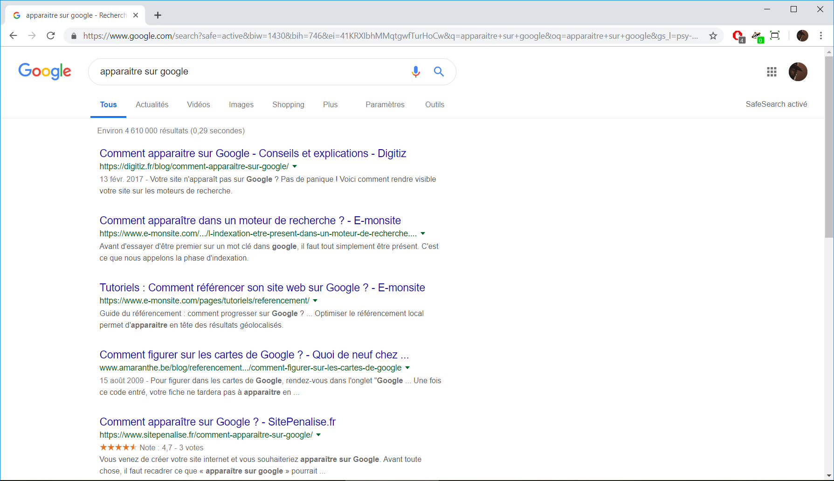The width and height of the screenshot is (834, 481).
Task: Expand dropdown arrow beside sitepenalise.fr URL
Action: (x=318, y=435)
